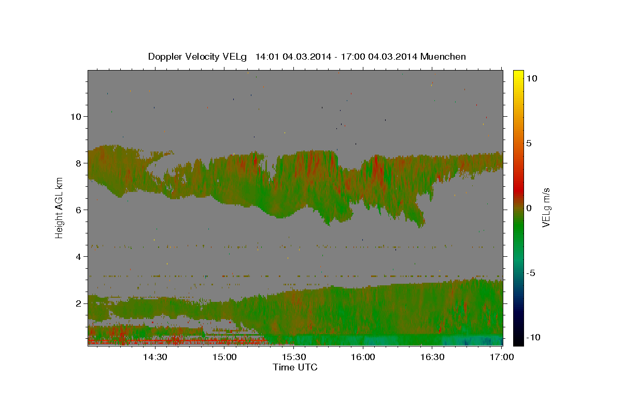This screenshot has width=622, height=415.
Task: Select the 15:30 time tick label
Action: point(293,357)
